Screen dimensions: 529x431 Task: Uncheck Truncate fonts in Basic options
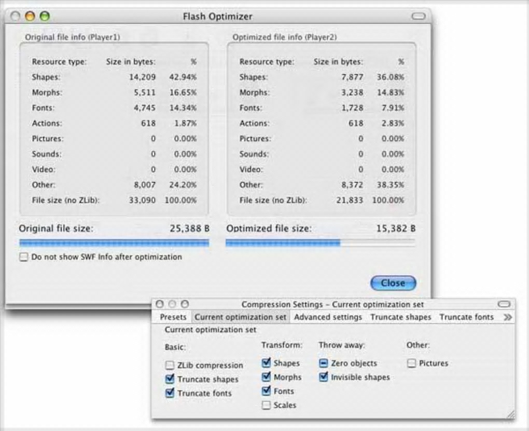(x=170, y=393)
